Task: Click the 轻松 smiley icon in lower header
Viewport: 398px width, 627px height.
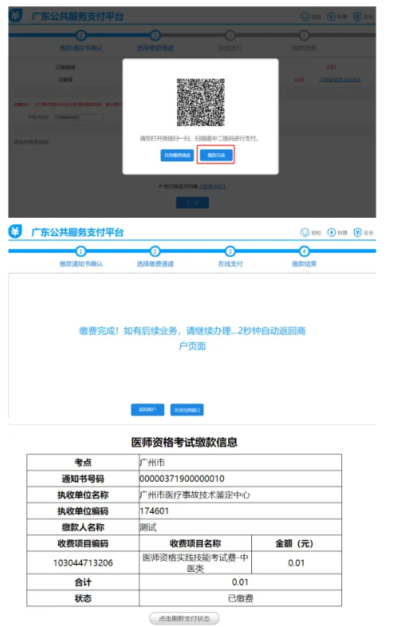Action: click(305, 232)
